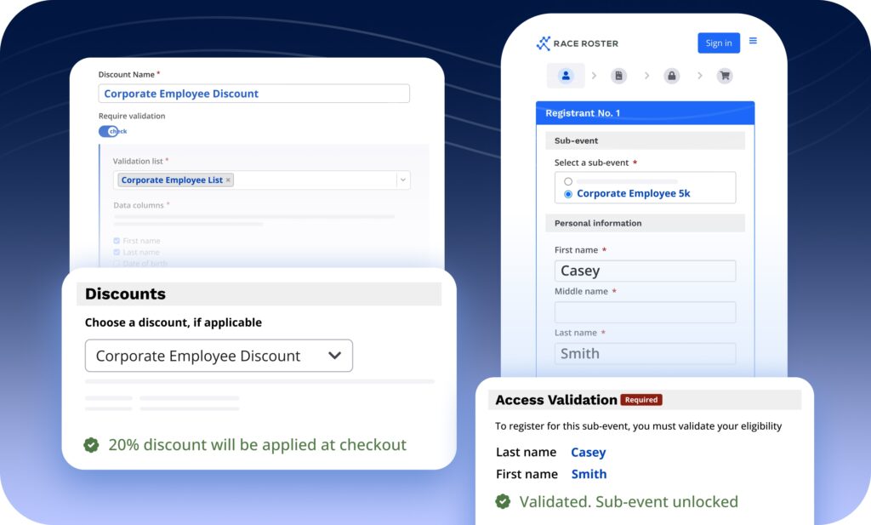Viewport: 871px width, 525px height.
Task: Remove Corporate Employee List tag with x
Action: pyautogui.click(x=229, y=180)
